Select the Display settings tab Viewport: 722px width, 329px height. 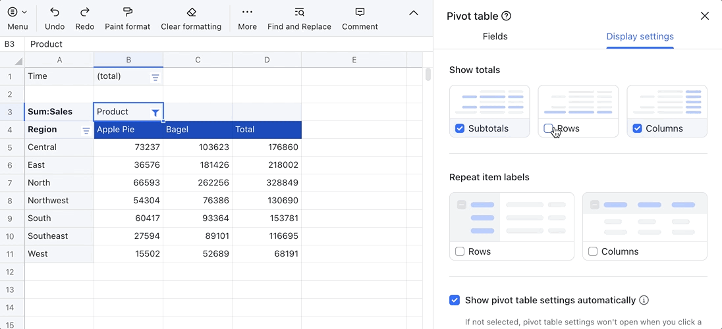point(640,37)
